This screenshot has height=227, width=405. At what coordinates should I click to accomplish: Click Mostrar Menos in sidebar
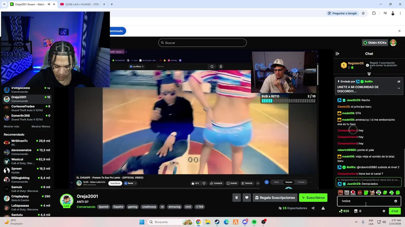pos(41,126)
